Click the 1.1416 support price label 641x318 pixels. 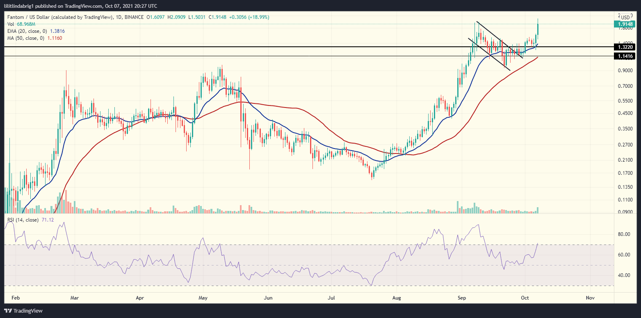625,56
